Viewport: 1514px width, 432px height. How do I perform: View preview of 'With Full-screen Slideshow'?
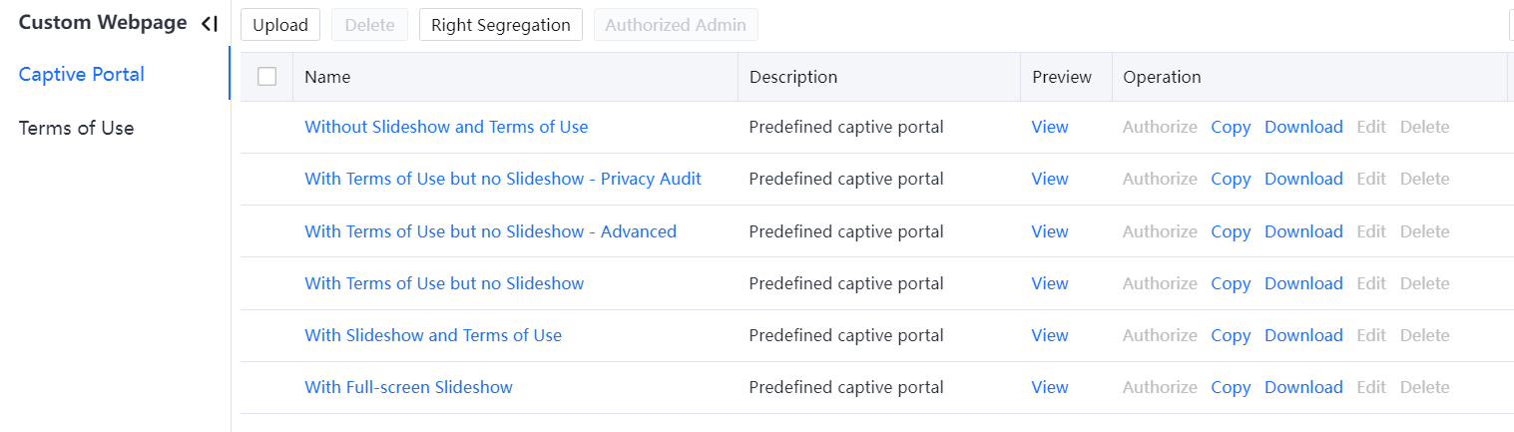[x=1050, y=387]
